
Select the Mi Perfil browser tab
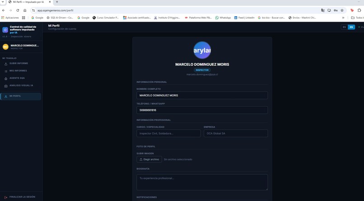click(29, 2)
